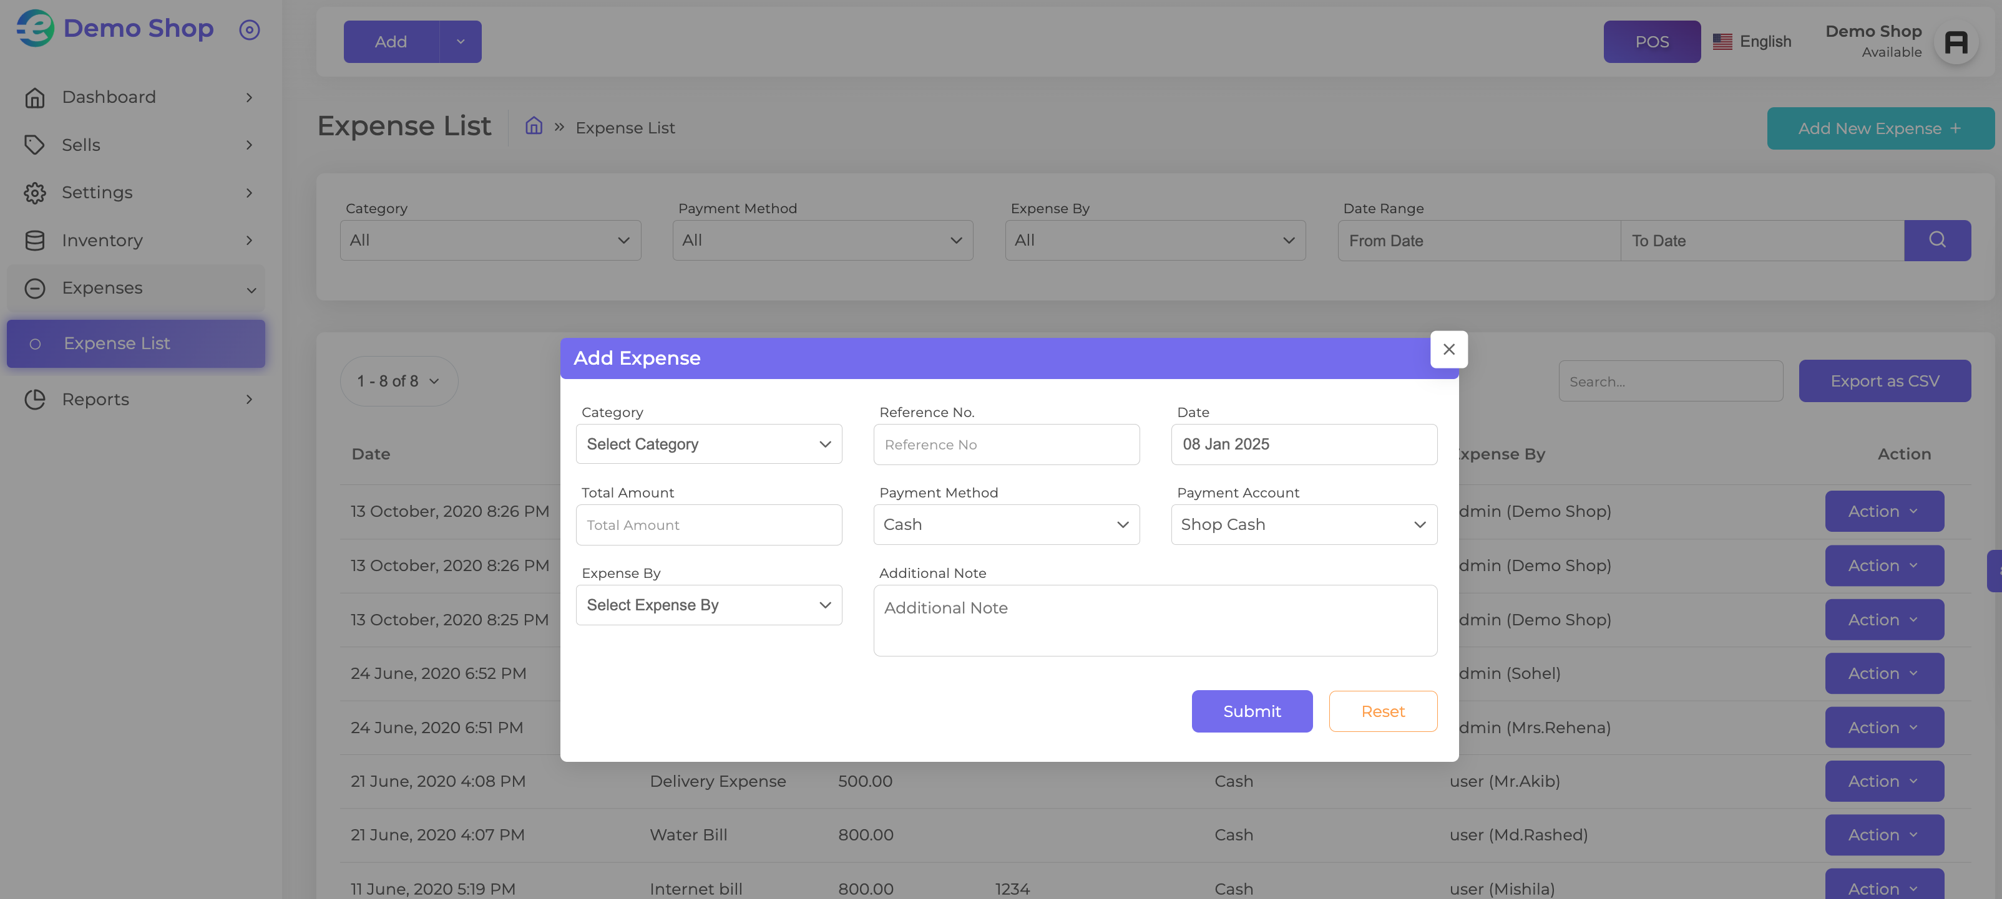
Task: Expand the Payment Method Cash dropdown
Action: 1005,525
